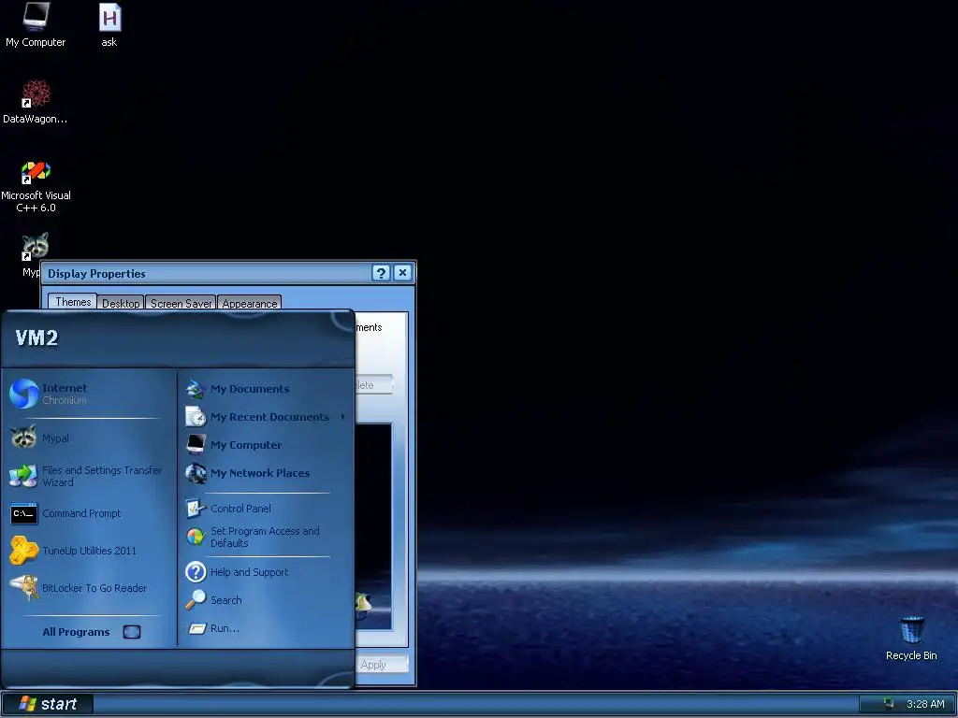
Task: Select the Recycle Bin icon
Action: pyautogui.click(x=911, y=638)
